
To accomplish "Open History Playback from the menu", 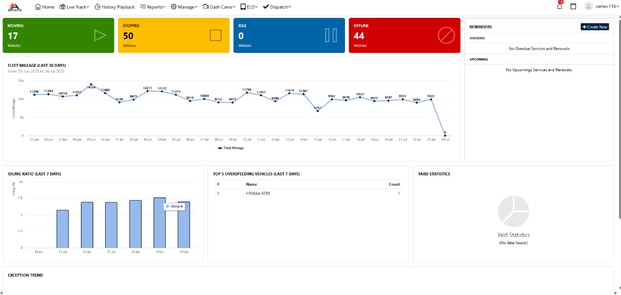I will point(114,7).
